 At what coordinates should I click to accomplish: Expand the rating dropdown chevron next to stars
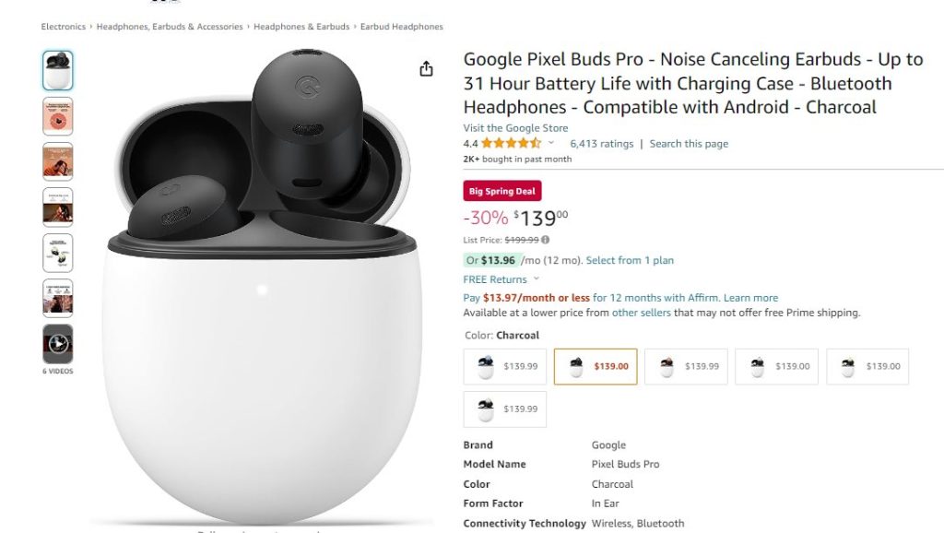point(551,143)
